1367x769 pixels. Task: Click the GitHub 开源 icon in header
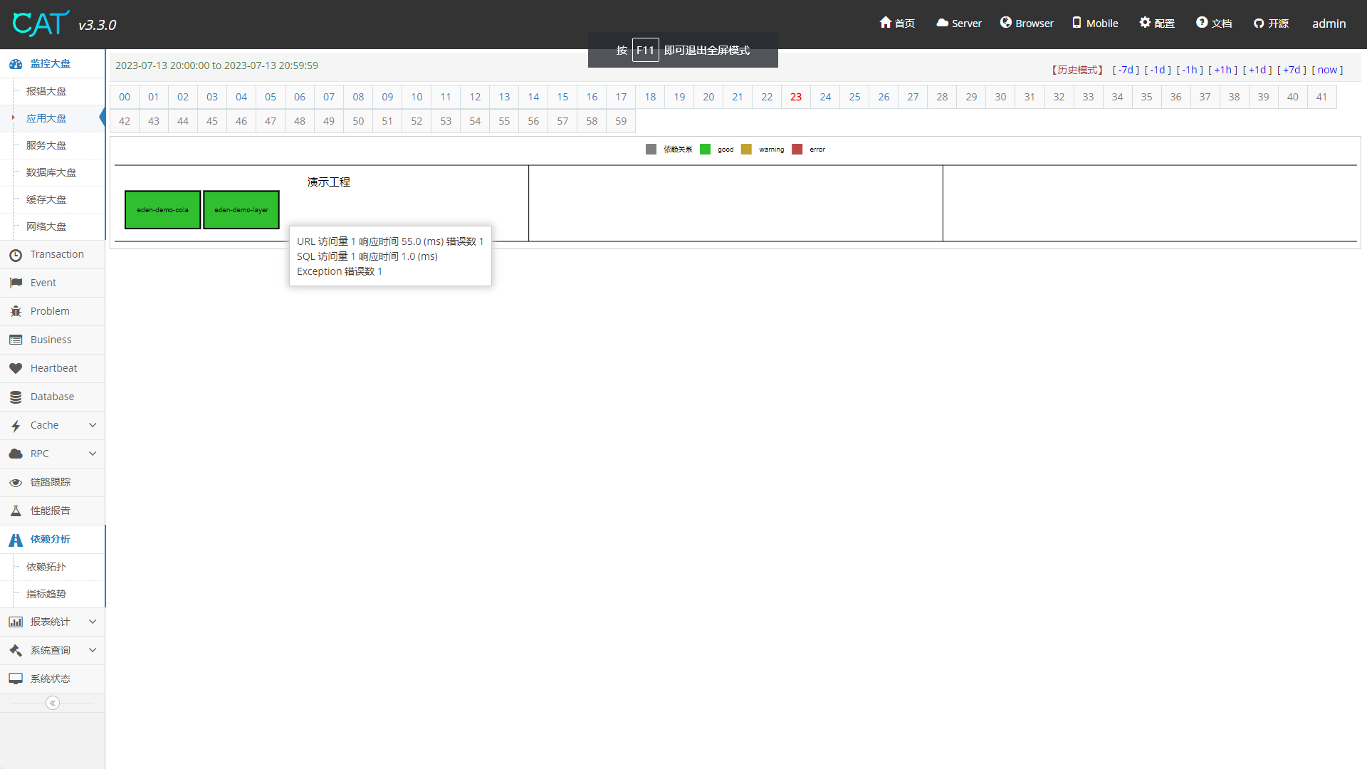(x=1259, y=23)
